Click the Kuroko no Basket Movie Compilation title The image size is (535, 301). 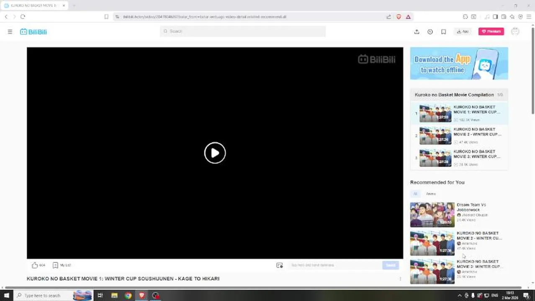(454, 95)
